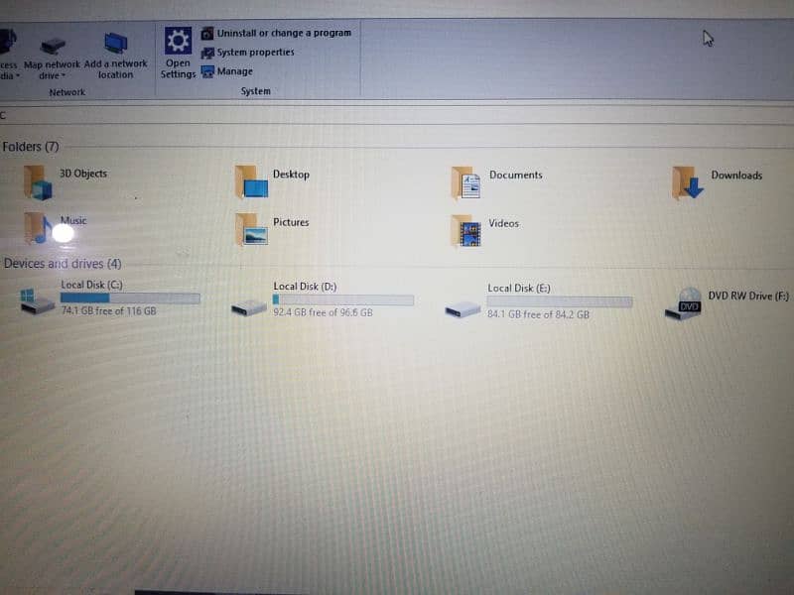The width and height of the screenshot is (794, 595).
Task: Click the 'Desktop' folder name
Action: tap(291, 175)
